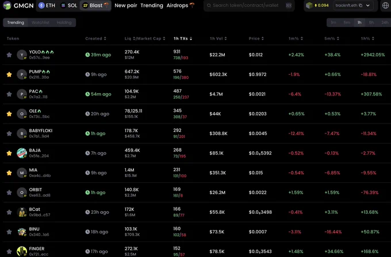Focus the token search field
This screenshot has width=391, height=257.
click(x=249, y=5)
